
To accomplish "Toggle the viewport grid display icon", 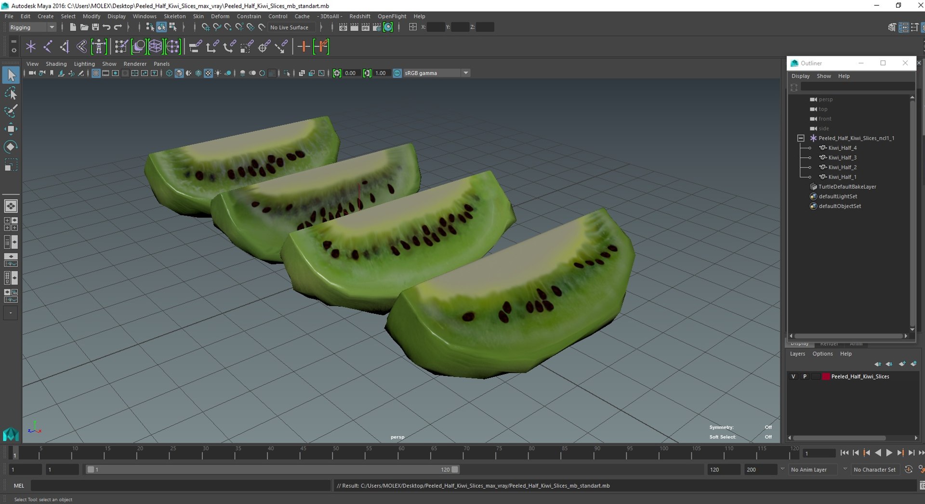I will point(96,73).
